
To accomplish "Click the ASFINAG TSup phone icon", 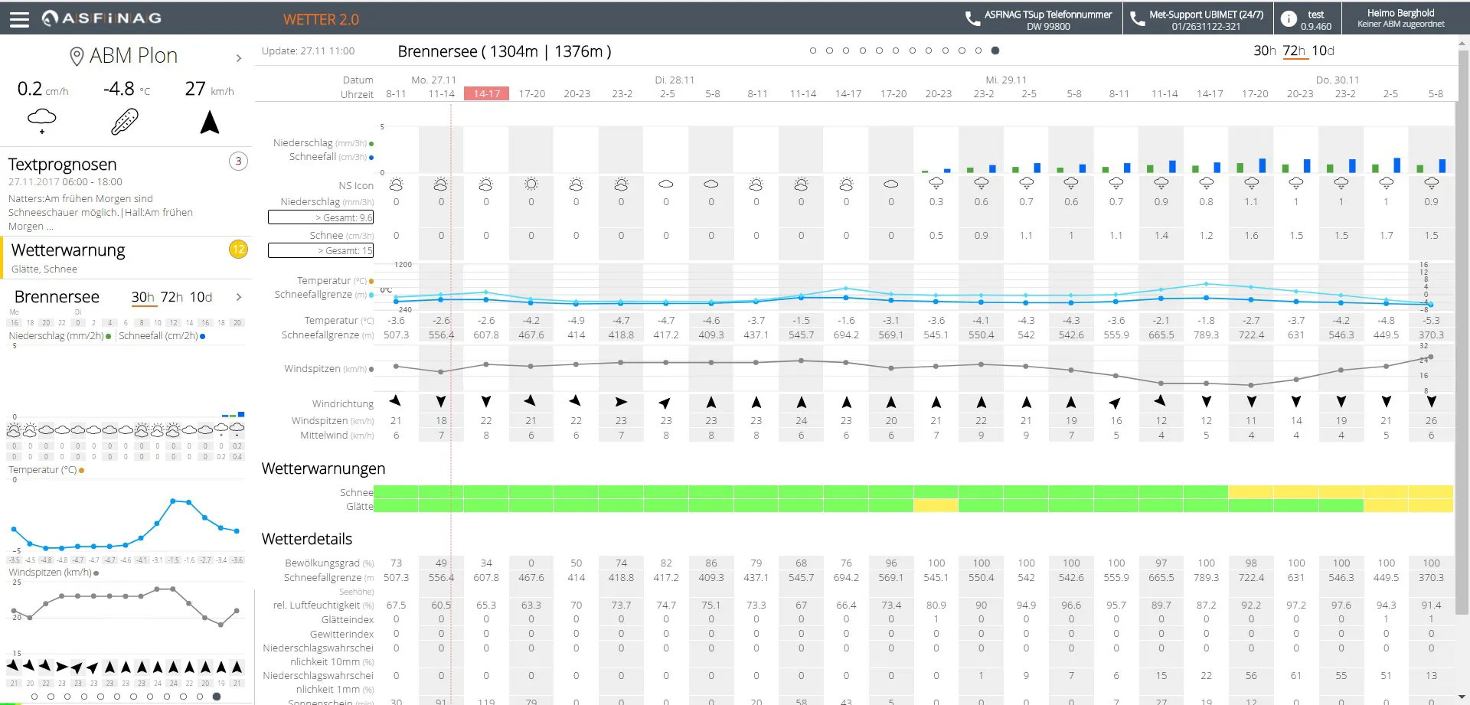I will pos(972,19).
